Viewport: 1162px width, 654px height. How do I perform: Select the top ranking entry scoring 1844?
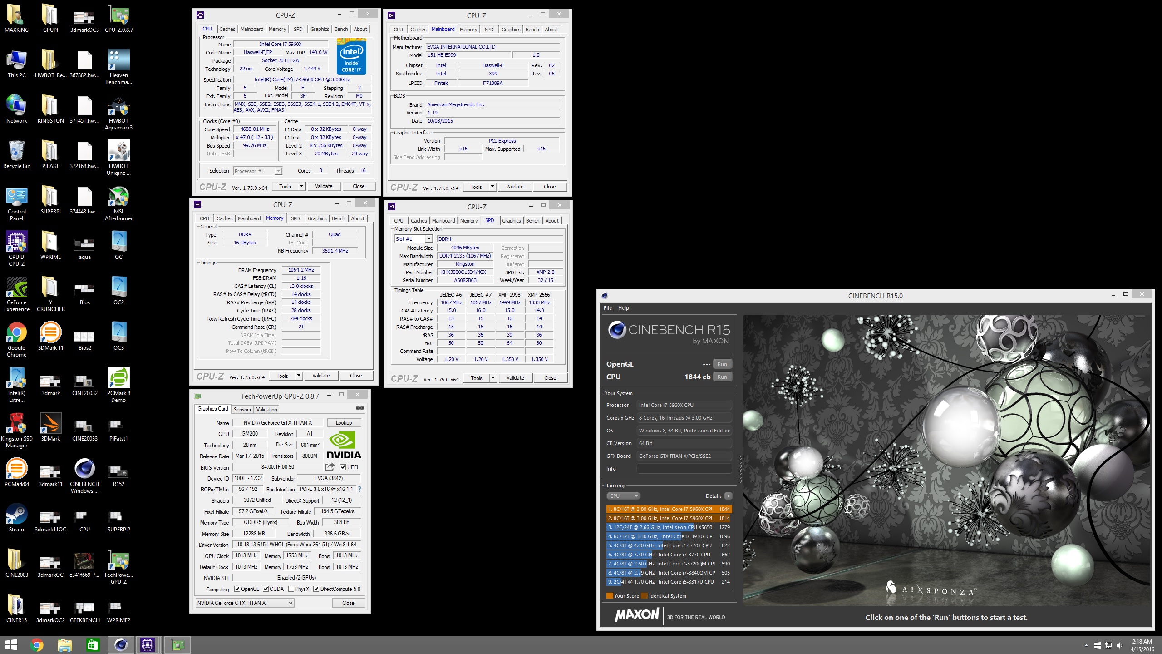point(669,509)
